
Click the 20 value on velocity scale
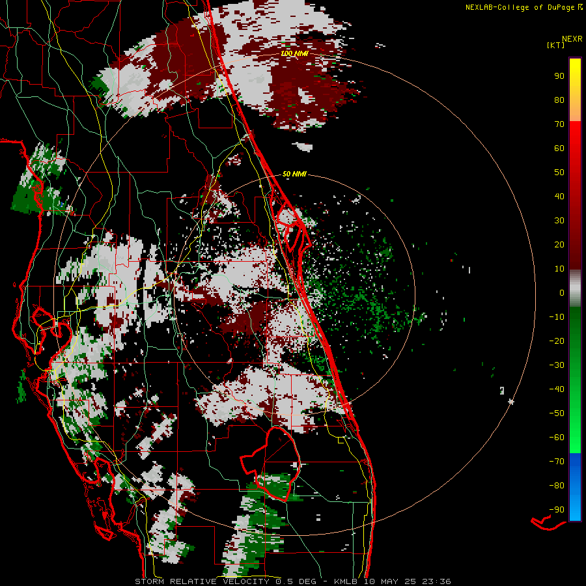pos(559,245)
